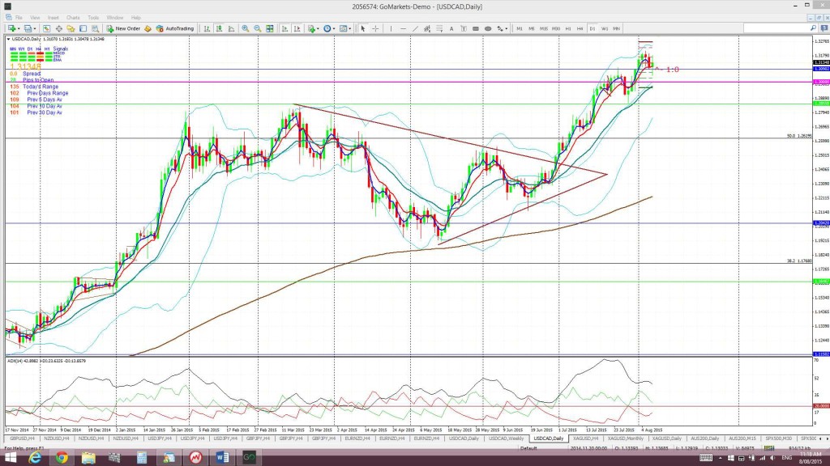Switch to Bar Chart display
Screen dimensions: 830x466
pos(207,28)
